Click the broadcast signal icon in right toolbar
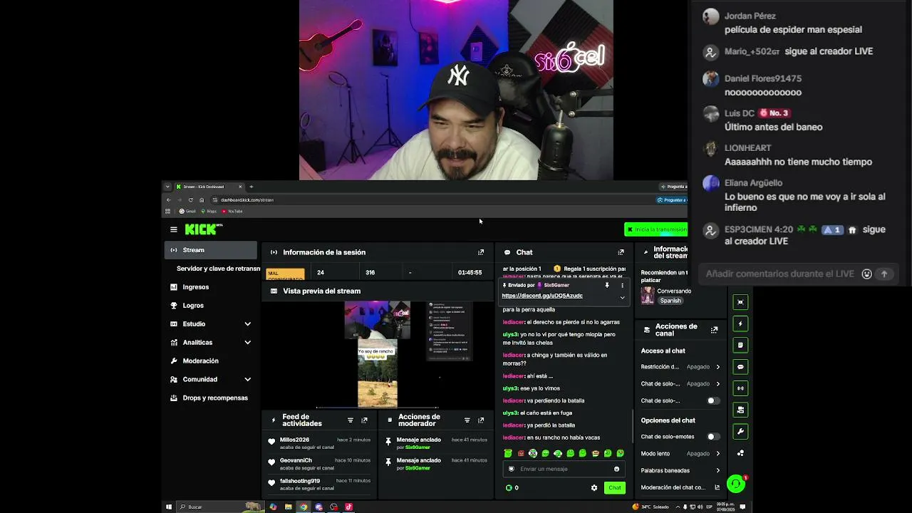The width and height of the screenshot is (912, 513). [x=740, y=388]
